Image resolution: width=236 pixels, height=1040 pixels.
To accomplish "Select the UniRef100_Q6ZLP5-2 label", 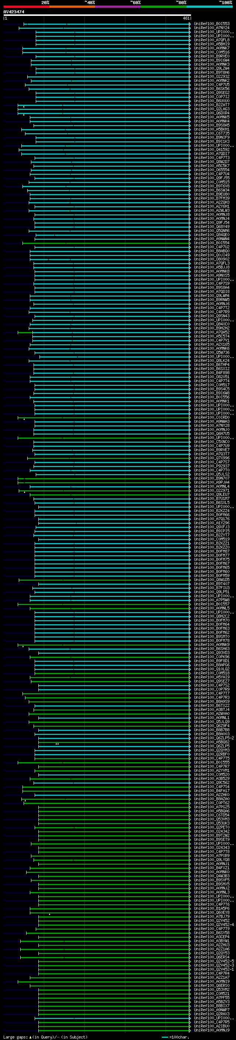I will [214, 738].
